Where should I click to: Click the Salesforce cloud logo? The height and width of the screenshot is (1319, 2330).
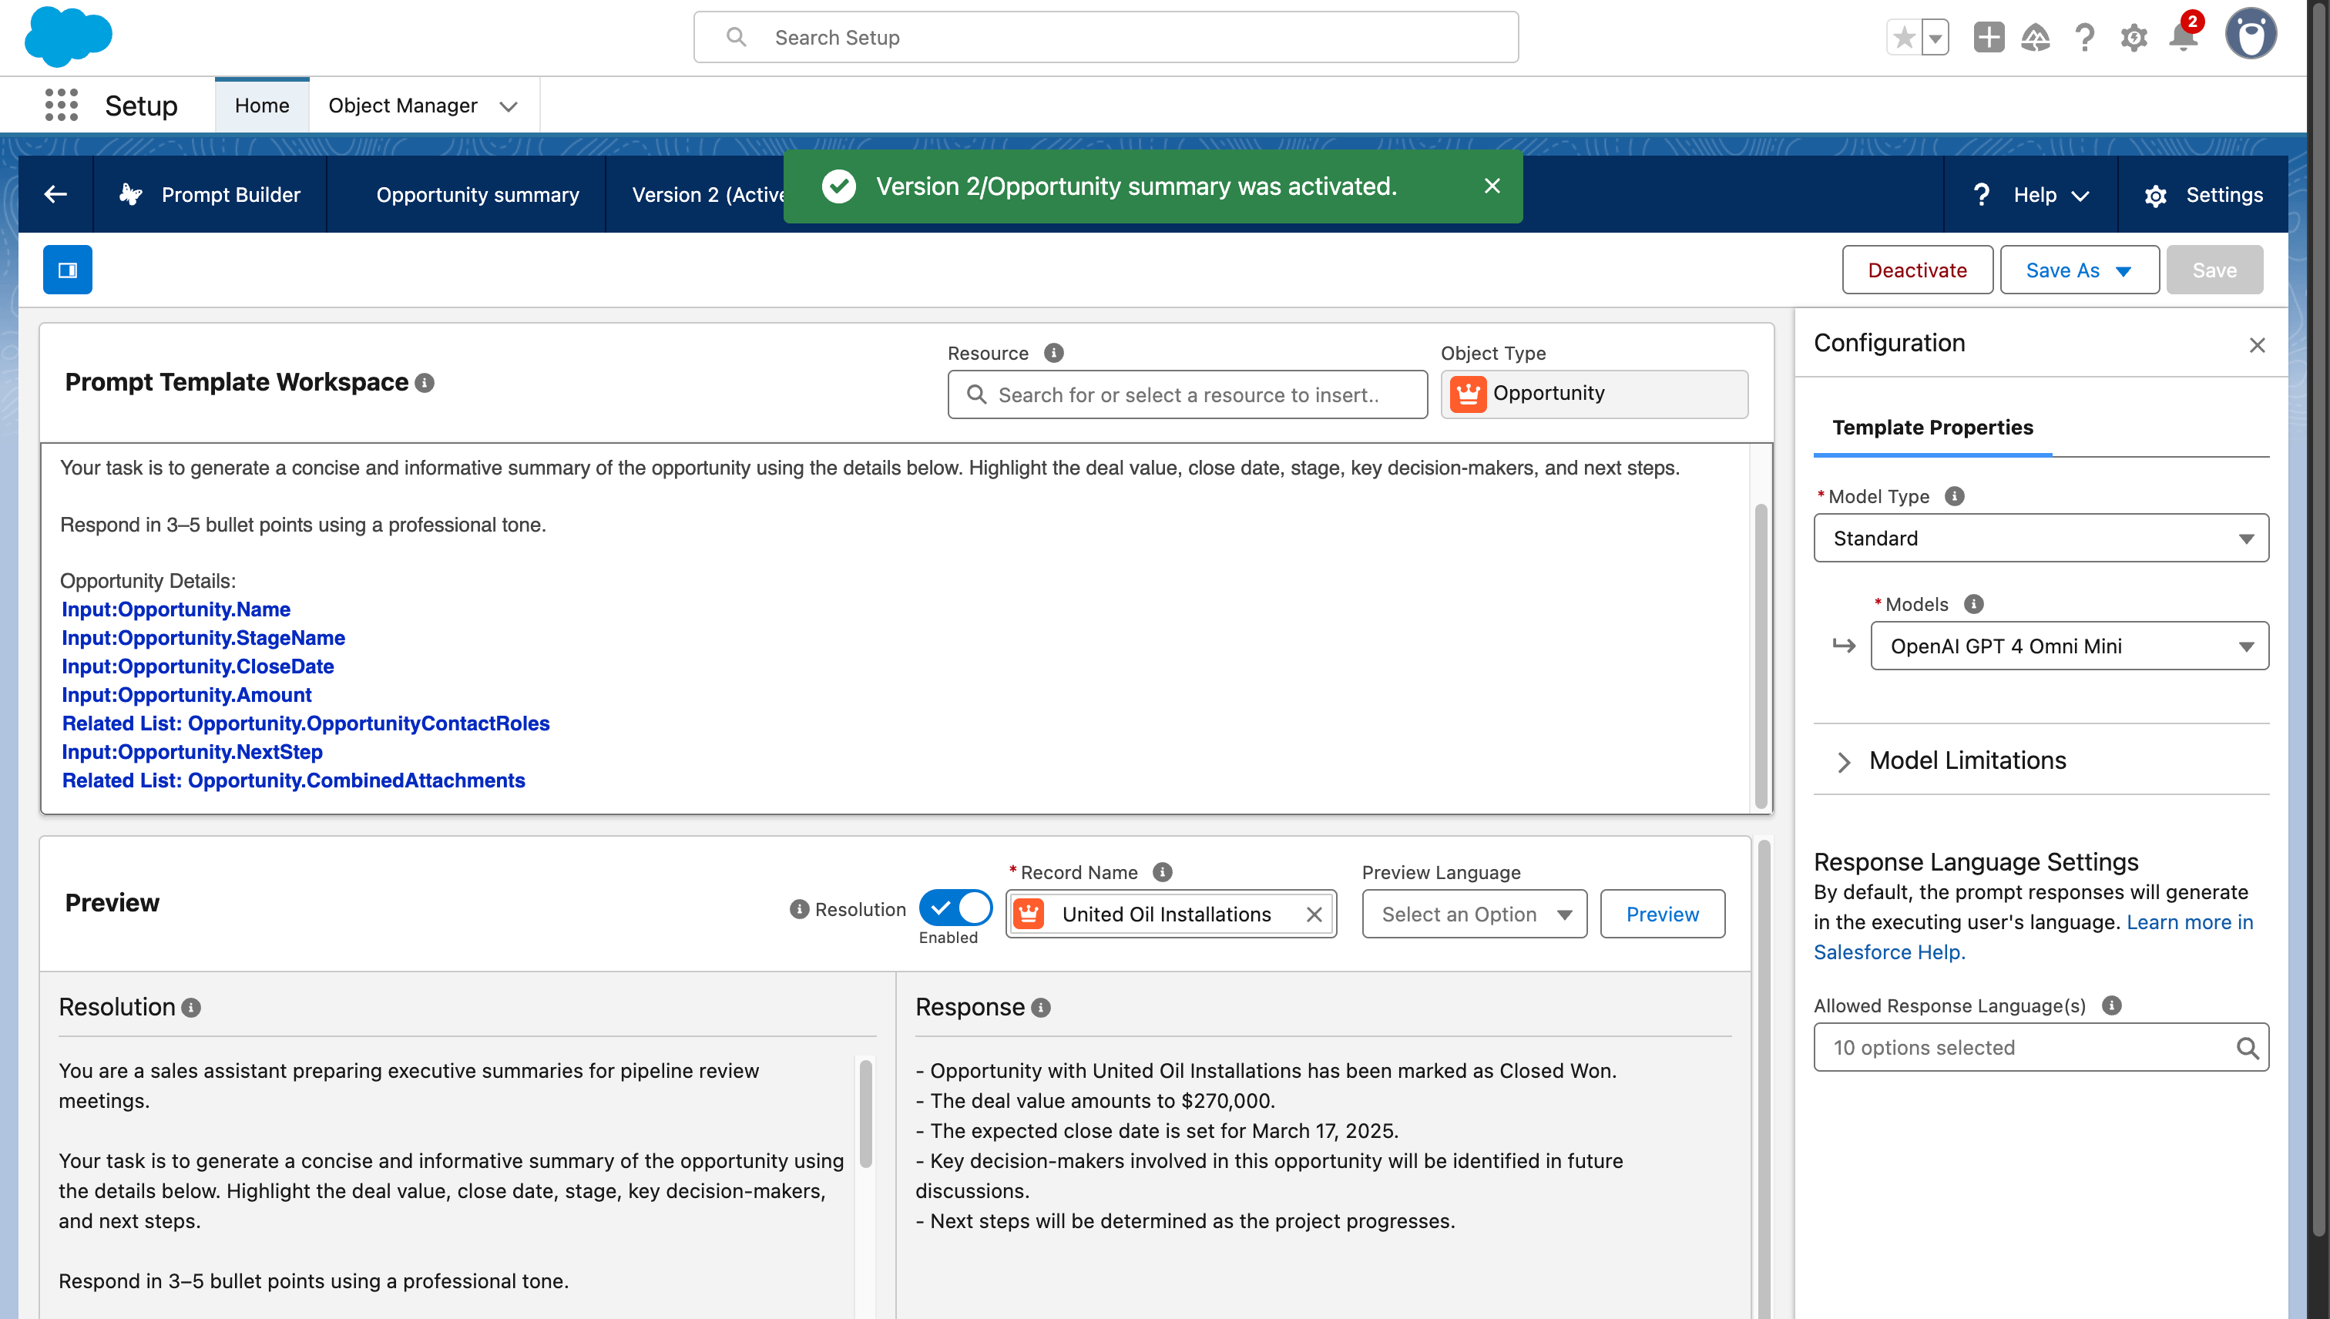[68, 37]
